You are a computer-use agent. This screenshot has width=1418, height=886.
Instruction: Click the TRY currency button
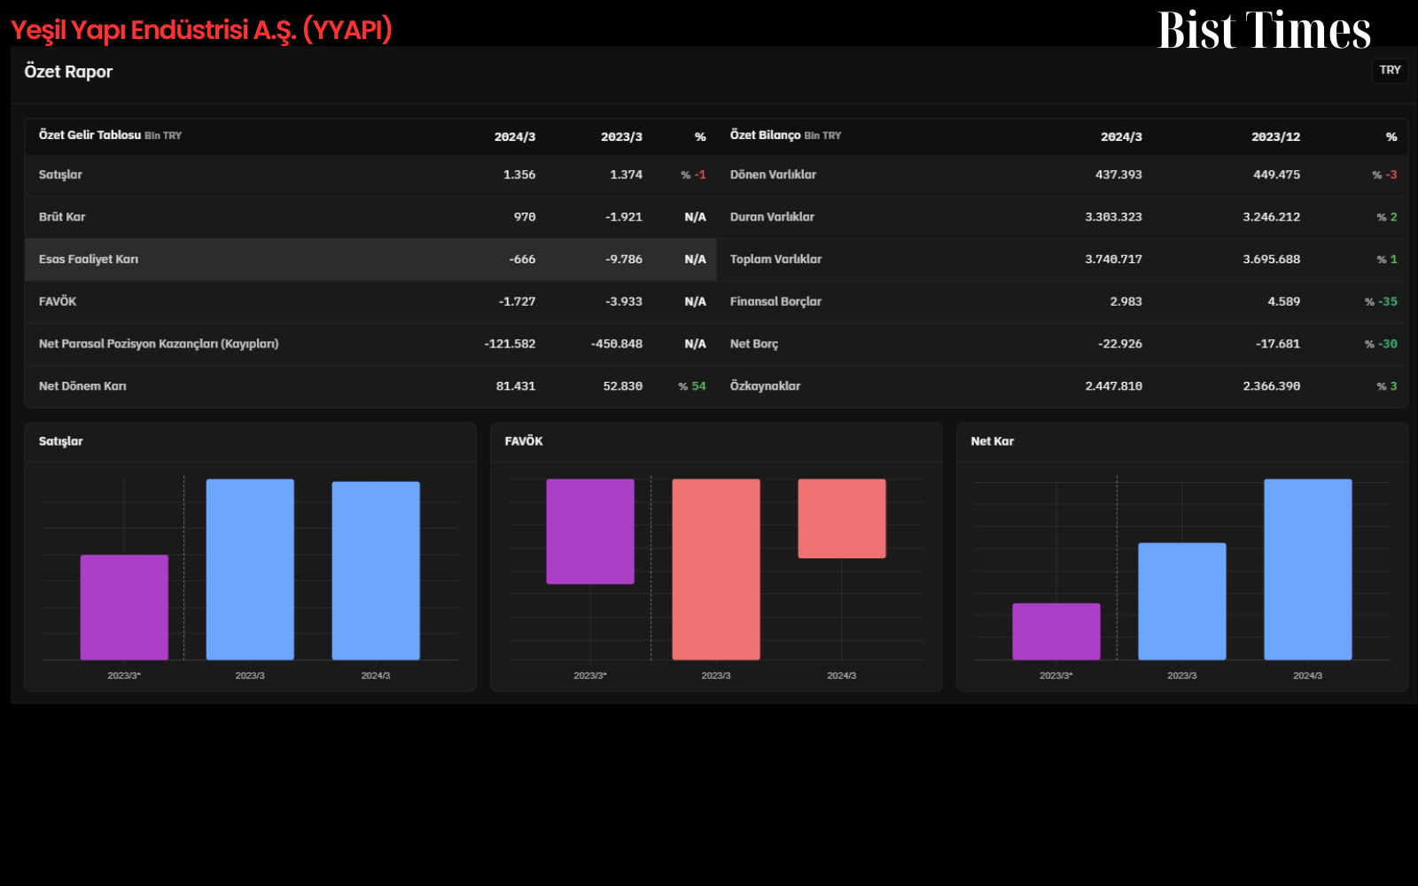(x=1390, y=70)
